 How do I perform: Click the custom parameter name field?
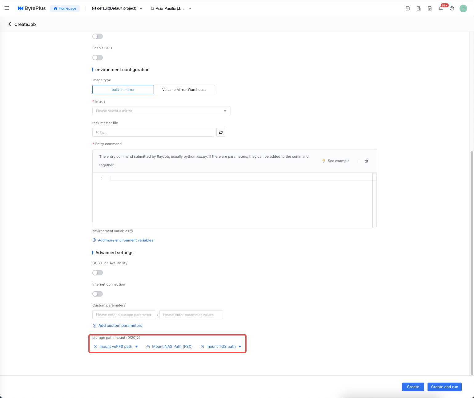pyautogui.click(x=124, y=315)
